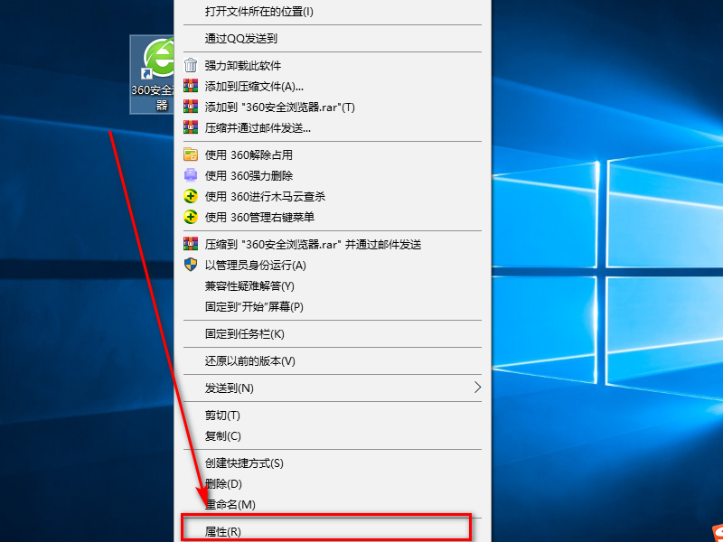Viewport: 723px width, 542px height.
Task: Choose 添加到 "360安全浏览器.rar"(T)
Action: coord(333,107)
